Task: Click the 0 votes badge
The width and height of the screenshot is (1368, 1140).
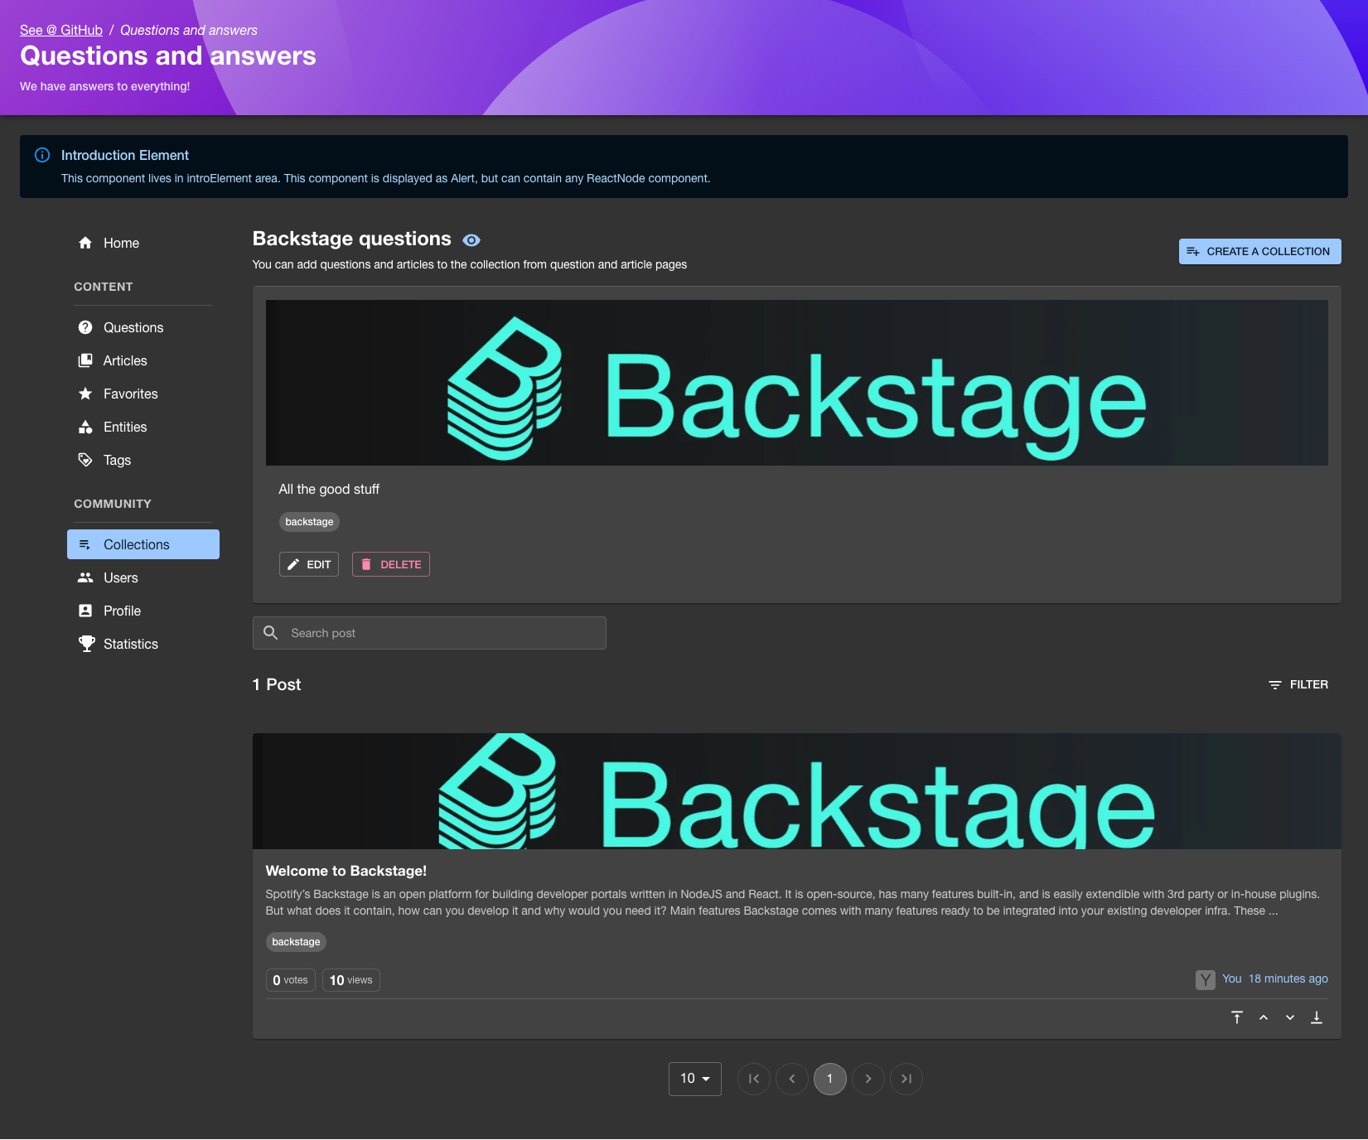Action: pyautogui.click(x=291, y=980)
